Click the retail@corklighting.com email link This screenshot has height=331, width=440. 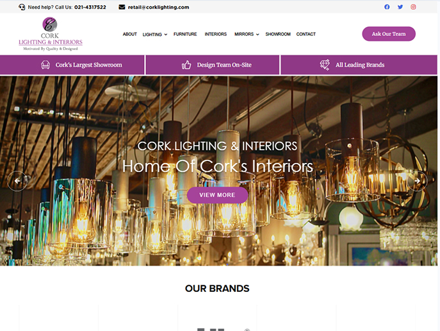pyautogui.click(x=159, y=7)
